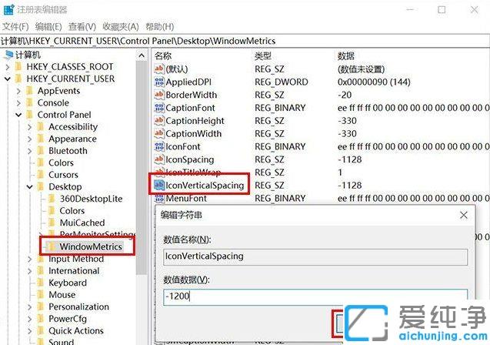Open the 文件(F) menu
This screenshot has height=345, width=490.
[15, 25]
